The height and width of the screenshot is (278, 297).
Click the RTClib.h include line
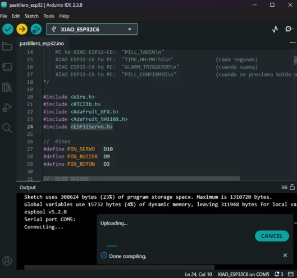(x=72, y=104)
